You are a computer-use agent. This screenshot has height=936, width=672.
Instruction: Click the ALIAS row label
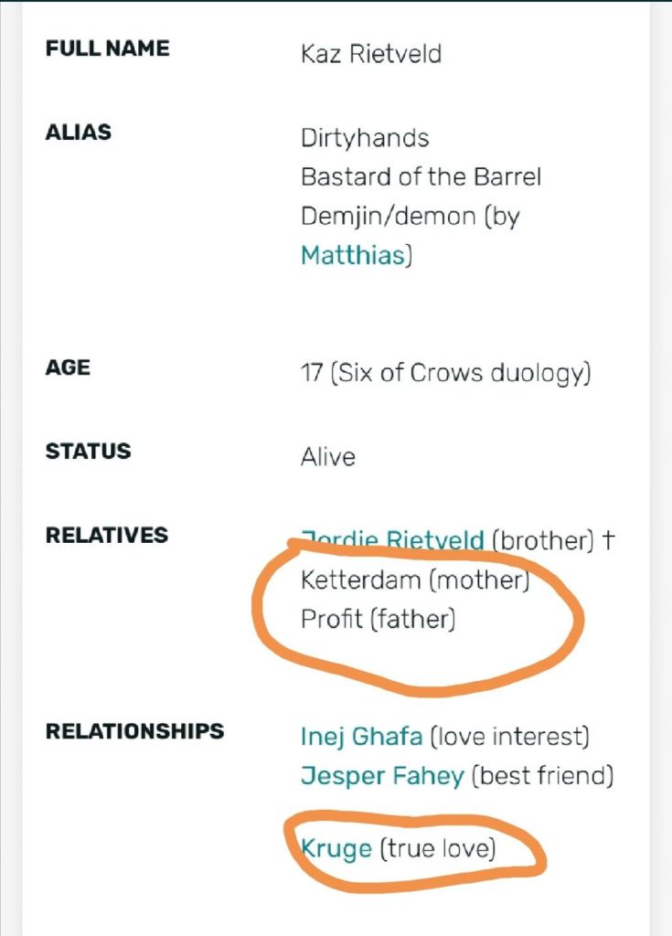[x=78, y=132]
